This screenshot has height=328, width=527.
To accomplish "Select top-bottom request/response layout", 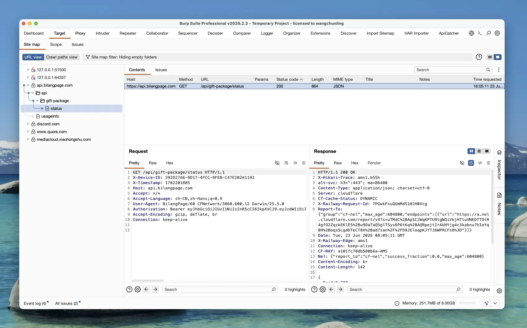I will click(x=479, y=151).
